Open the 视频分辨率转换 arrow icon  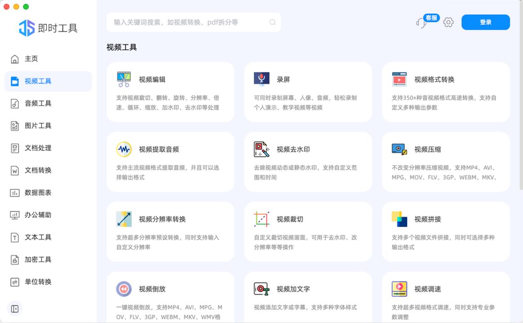[x=124, y=219]
